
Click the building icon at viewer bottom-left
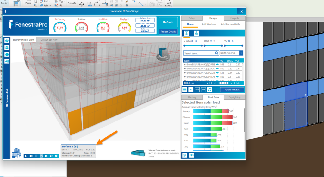point(16,153)
